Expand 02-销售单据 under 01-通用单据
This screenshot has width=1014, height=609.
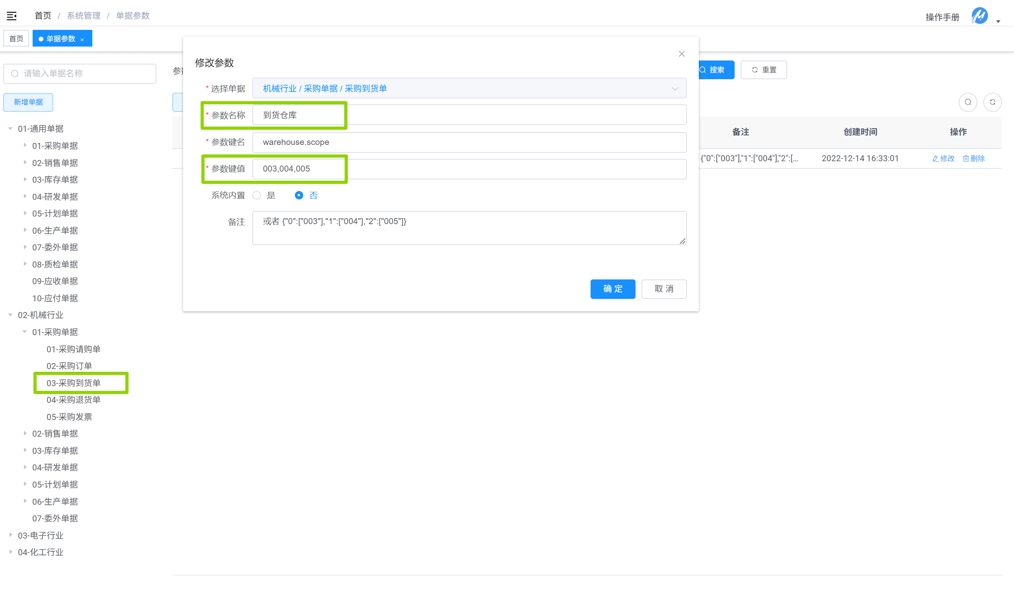coord(25,162)
